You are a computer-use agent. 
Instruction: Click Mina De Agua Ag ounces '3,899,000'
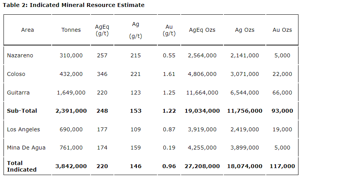(244, 148)
